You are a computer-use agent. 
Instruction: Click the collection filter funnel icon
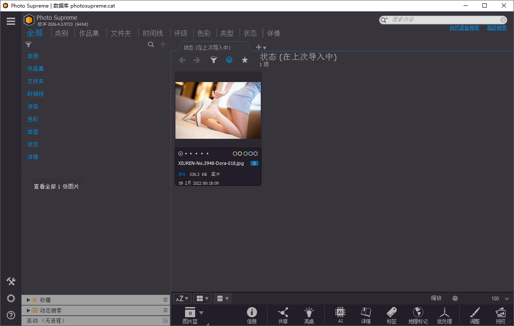tap(214, 60)
